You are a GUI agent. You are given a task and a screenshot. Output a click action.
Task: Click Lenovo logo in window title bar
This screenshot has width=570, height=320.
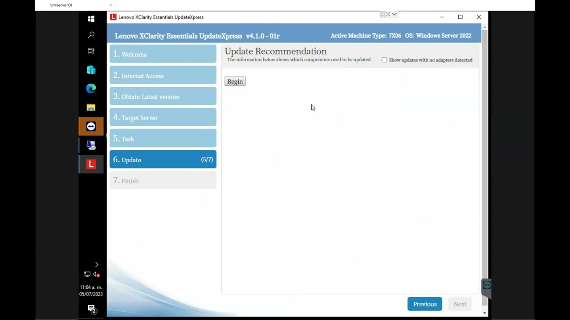tap(113, 17)
